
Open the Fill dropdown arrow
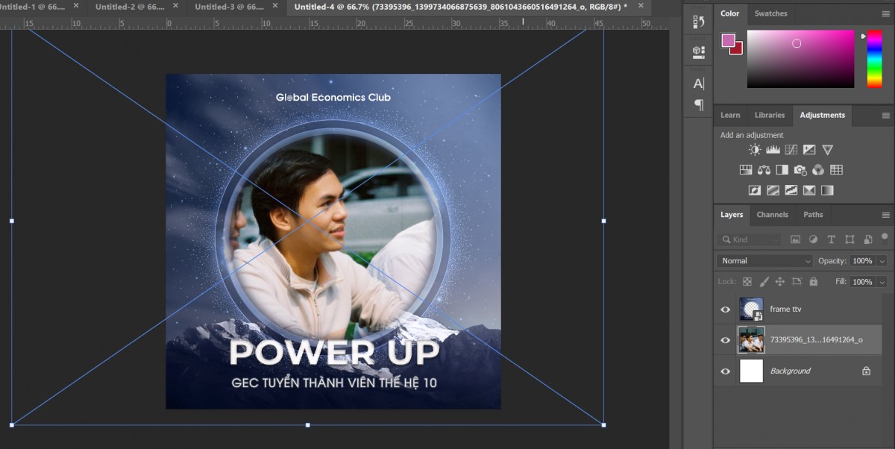(882, 282)
